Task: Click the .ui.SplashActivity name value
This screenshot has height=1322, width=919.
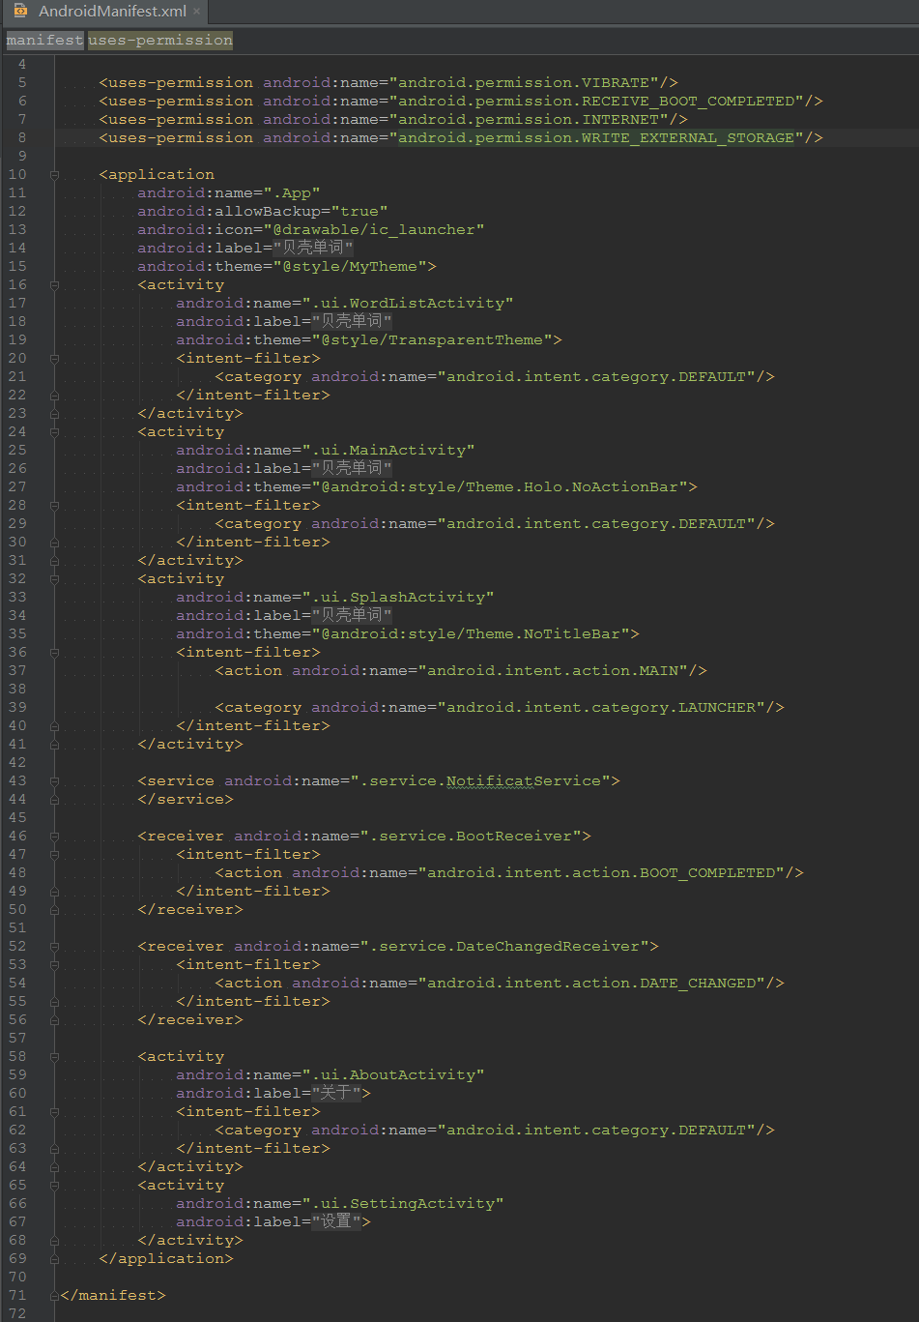Action: tap(398, 598)
